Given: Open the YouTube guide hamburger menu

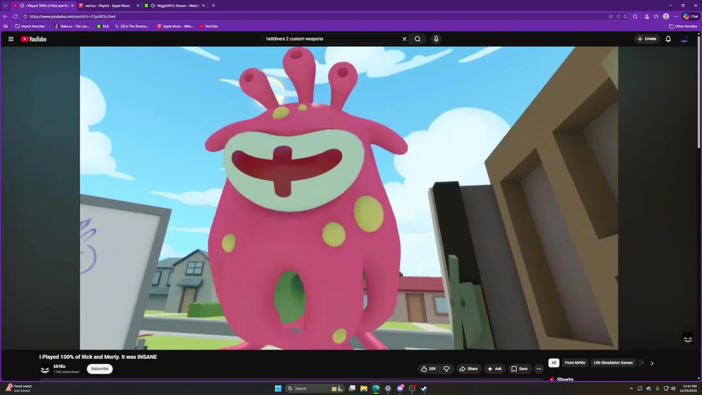Looking at the screenshot, I should pos(10,39).
